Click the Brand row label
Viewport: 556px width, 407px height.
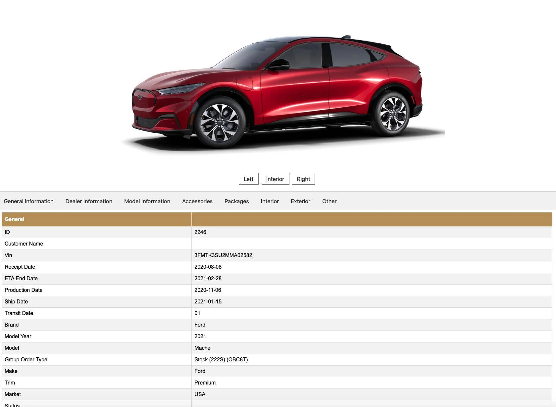click(12, 325)
